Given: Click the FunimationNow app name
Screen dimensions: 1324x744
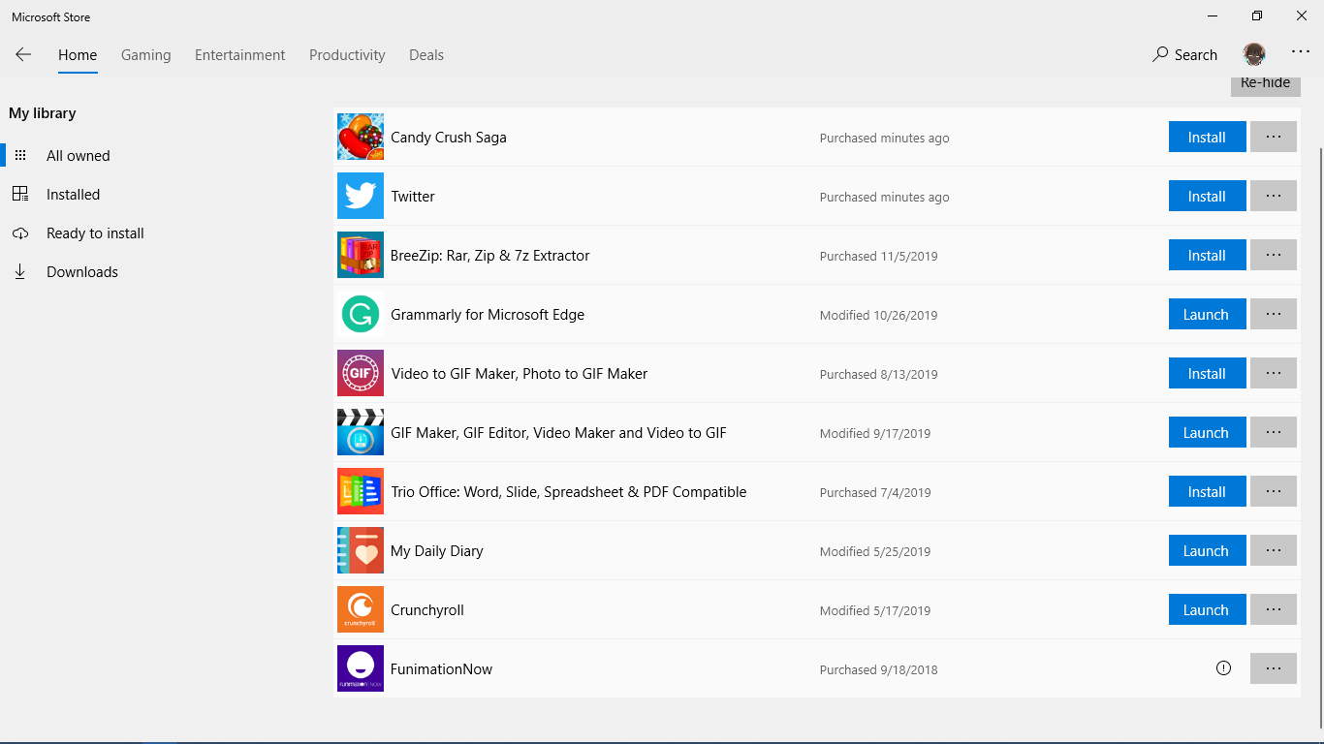Looking at the screenshot, I should click(441, 669).
